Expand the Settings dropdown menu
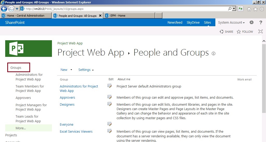 click(x=86, y=70)
